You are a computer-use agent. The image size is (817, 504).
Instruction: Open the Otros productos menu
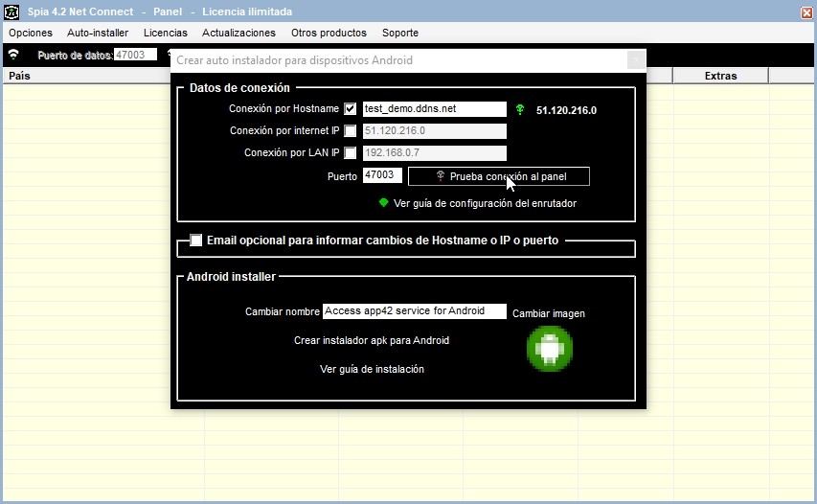tap(329, 33)
